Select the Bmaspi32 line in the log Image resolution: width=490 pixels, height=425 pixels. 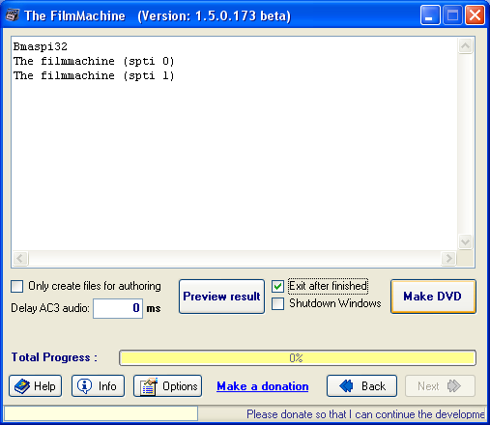pos(41,46)
